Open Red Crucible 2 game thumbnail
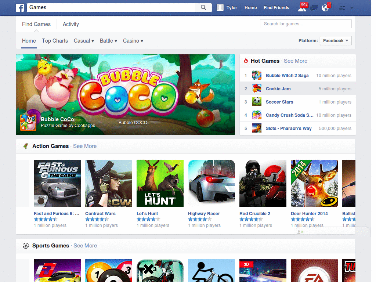This screenshot has width=376, height=282. click(263, 183)
